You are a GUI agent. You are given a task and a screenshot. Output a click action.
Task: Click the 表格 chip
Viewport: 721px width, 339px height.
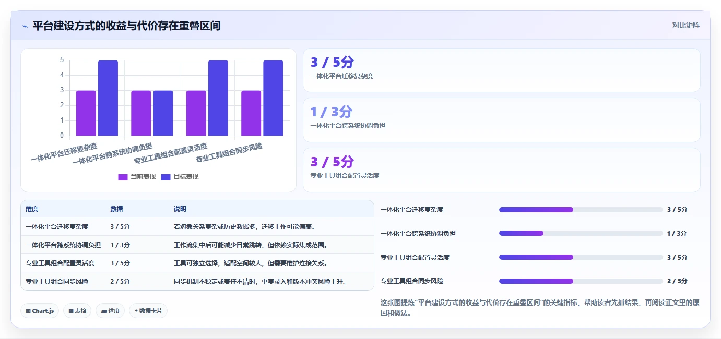pos(77,311)
